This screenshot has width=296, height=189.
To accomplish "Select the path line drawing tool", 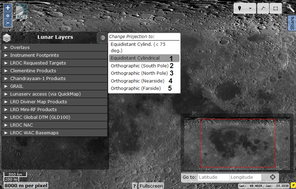I will point(263,8).
